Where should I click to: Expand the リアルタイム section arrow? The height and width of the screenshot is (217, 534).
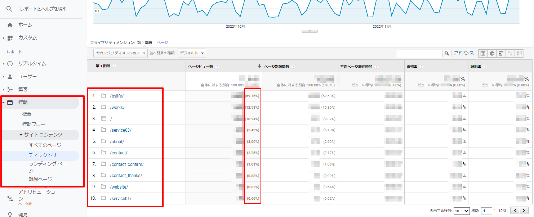coord(4,64)
